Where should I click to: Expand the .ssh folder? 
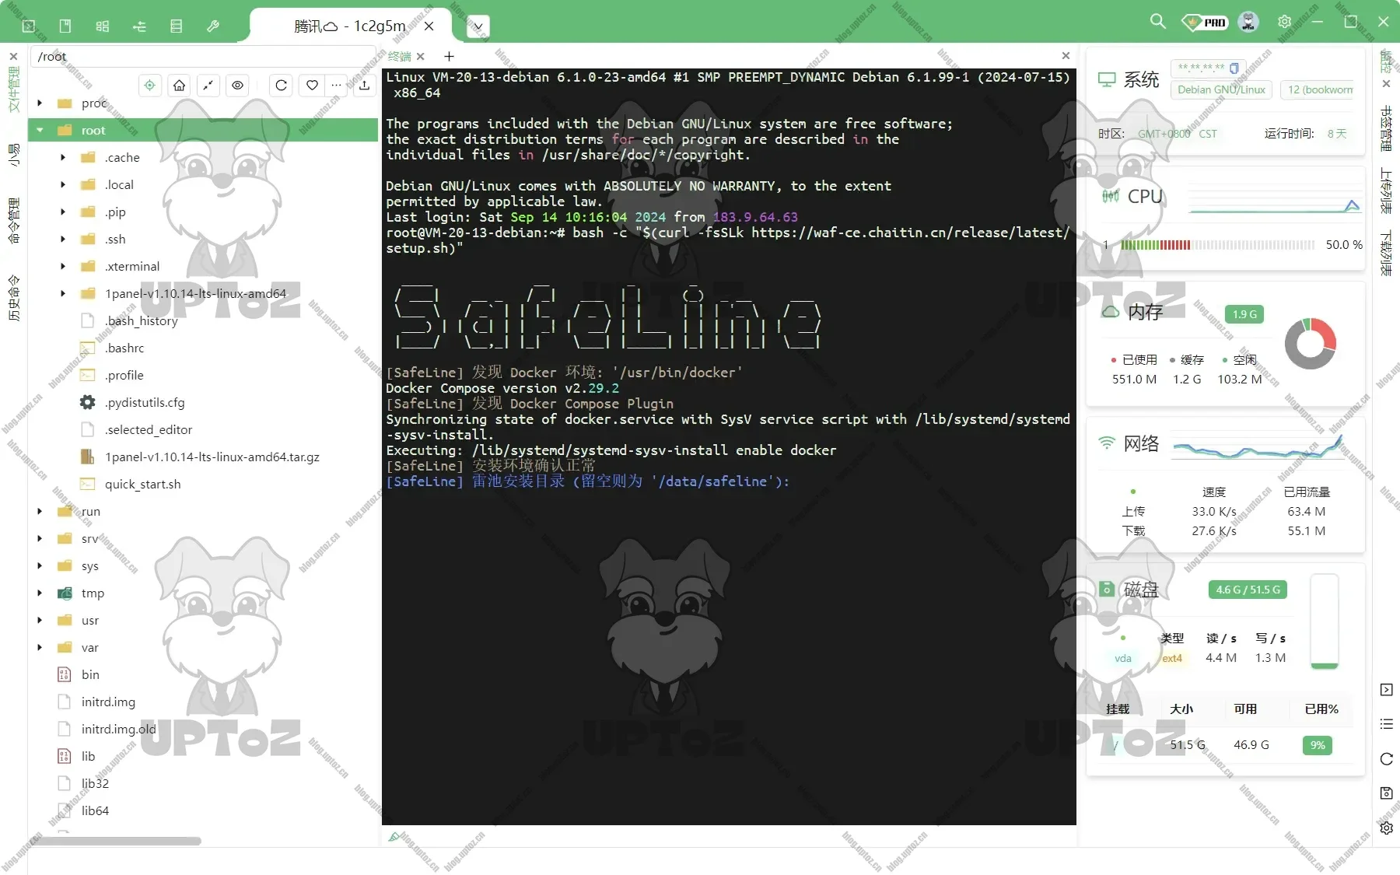point(63,239)
